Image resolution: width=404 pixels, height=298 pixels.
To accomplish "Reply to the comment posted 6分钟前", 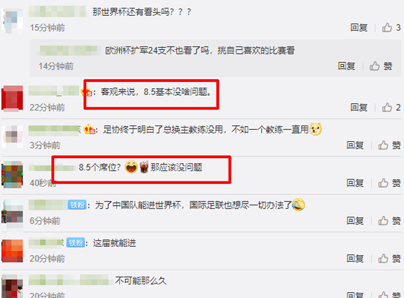I will pos(355,221).
